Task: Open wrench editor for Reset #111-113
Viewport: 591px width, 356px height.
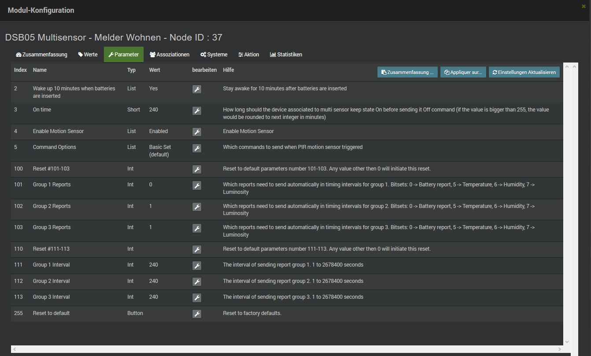Action: (197, 250)
